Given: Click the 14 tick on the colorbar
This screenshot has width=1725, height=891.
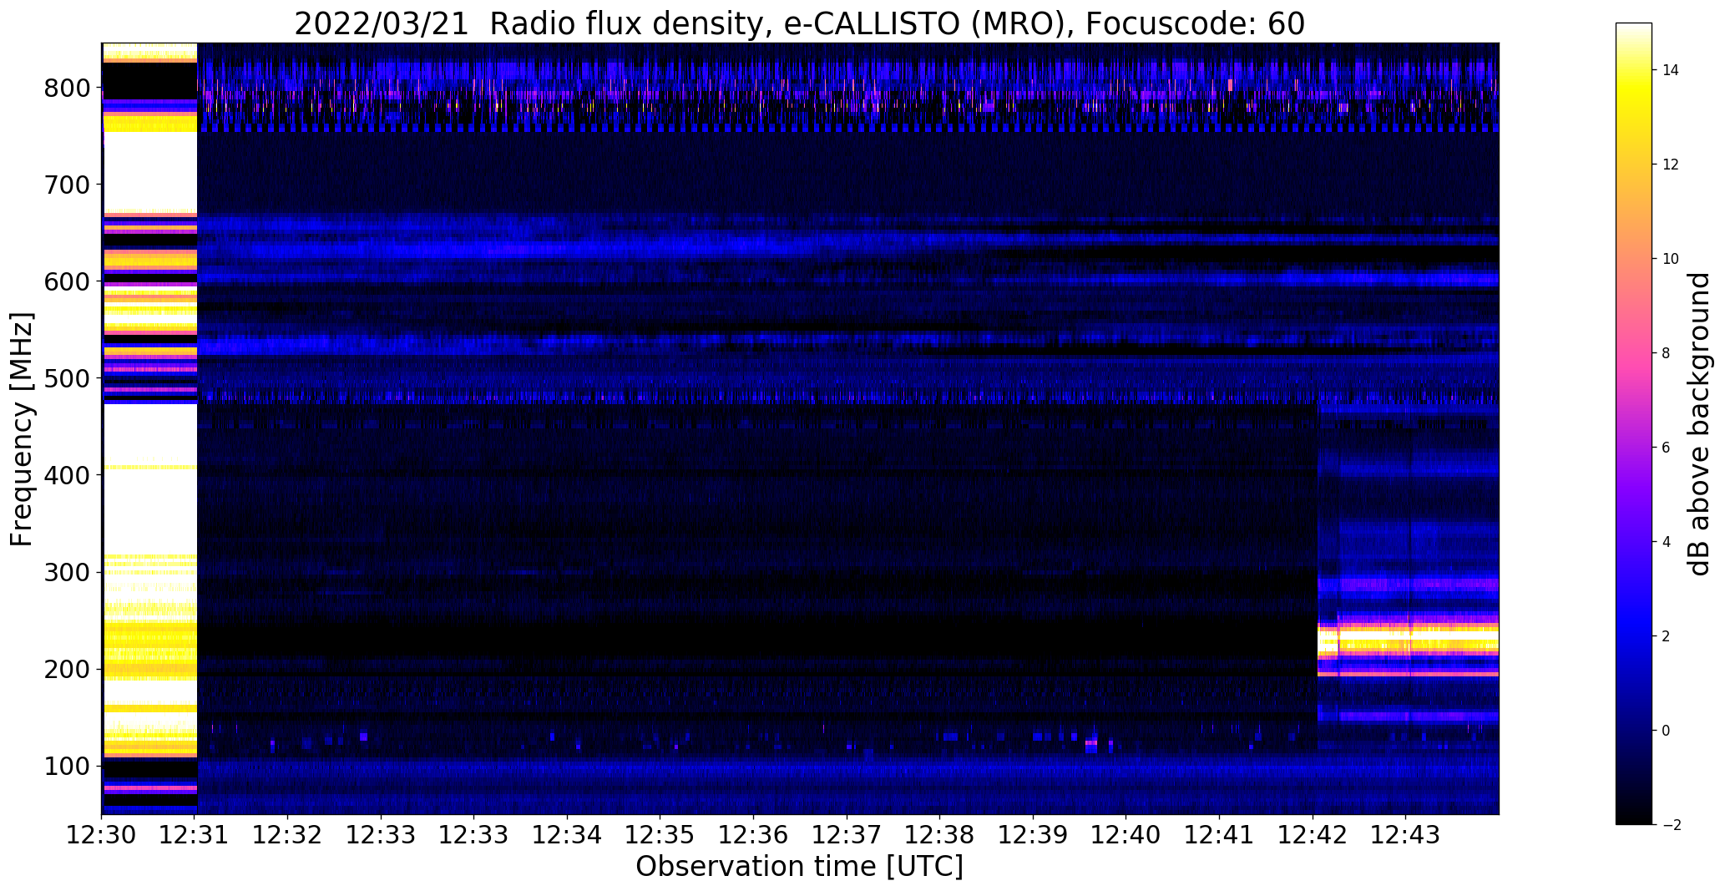Looking at the screenshot, I should [x=1670, y=70].
